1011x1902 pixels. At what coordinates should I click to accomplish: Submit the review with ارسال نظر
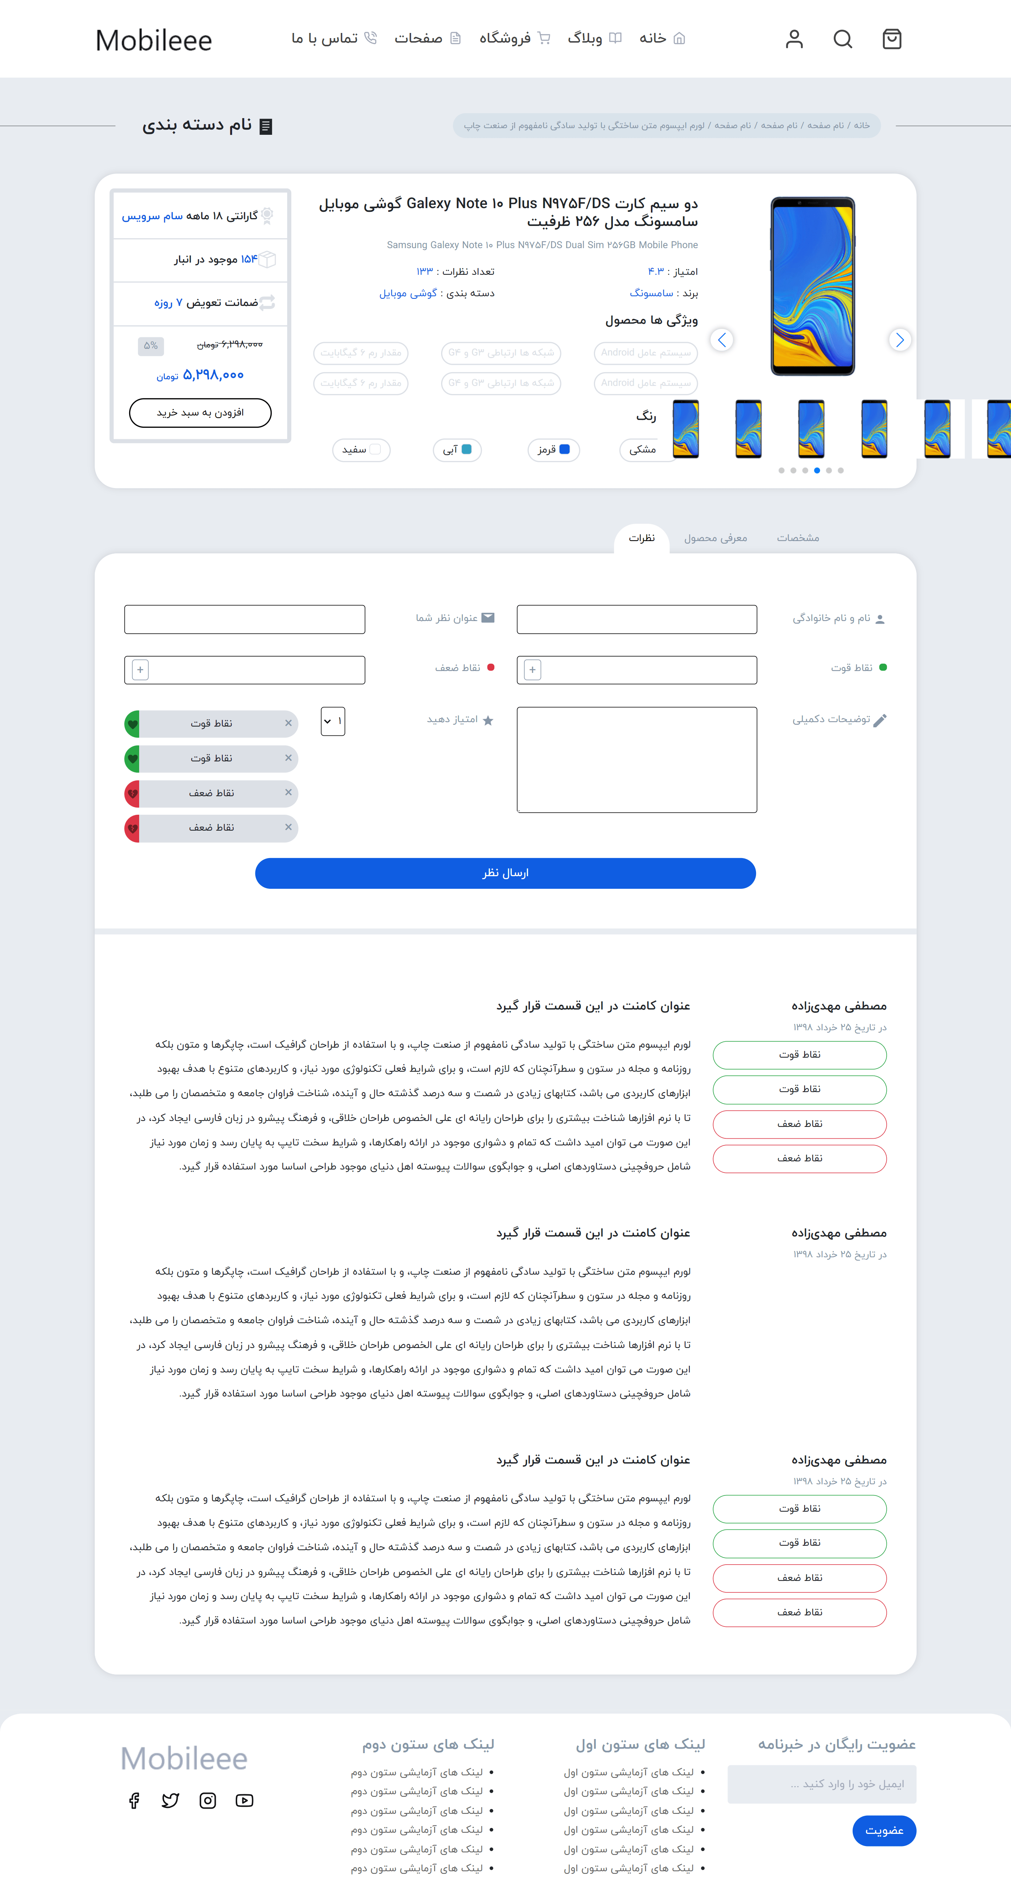[505, 873]
